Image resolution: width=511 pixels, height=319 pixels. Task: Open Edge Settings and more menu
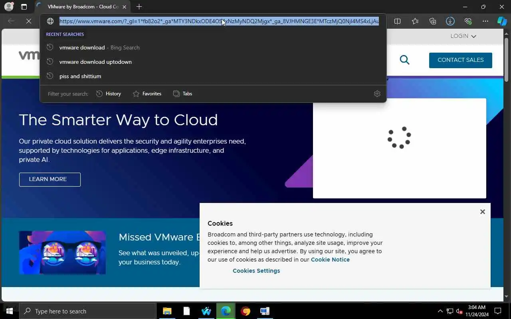tap(485, 21)
